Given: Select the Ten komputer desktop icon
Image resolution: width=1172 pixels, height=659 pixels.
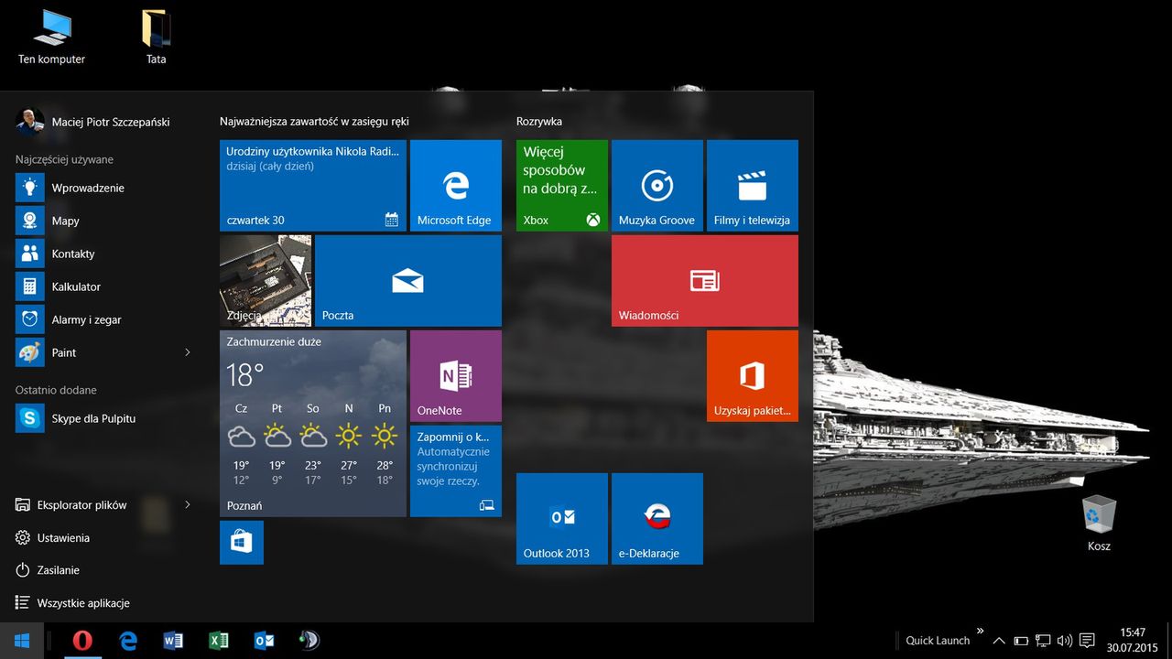Looking at the screenshot, I should [x=51, y=38].
